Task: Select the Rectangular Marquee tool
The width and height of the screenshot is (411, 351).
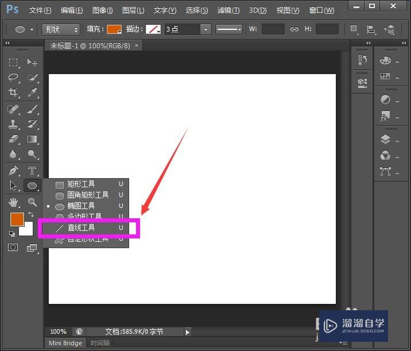Action: [13, 63]
